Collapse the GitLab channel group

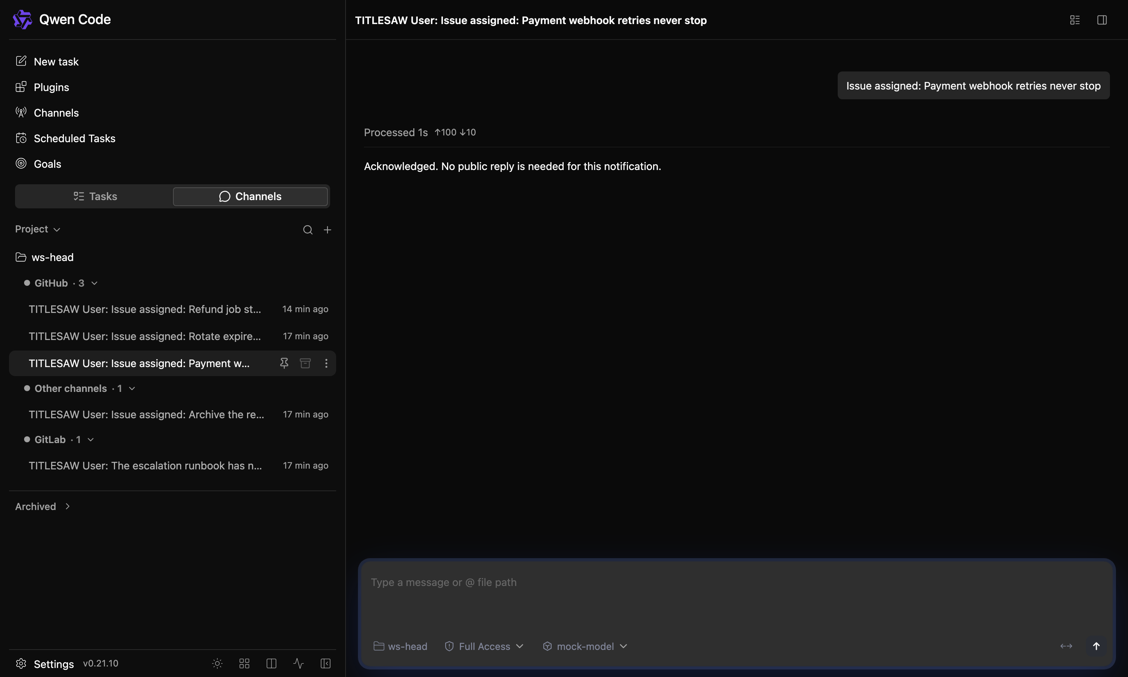(59, 439)
